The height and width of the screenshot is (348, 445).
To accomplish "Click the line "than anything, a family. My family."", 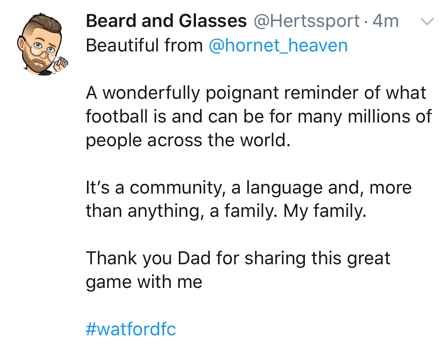I will [226, 211].
